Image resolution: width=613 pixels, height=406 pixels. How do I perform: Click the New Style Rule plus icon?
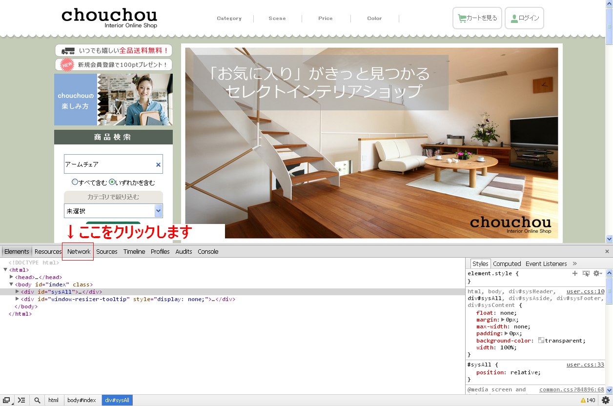pos(575,274)
